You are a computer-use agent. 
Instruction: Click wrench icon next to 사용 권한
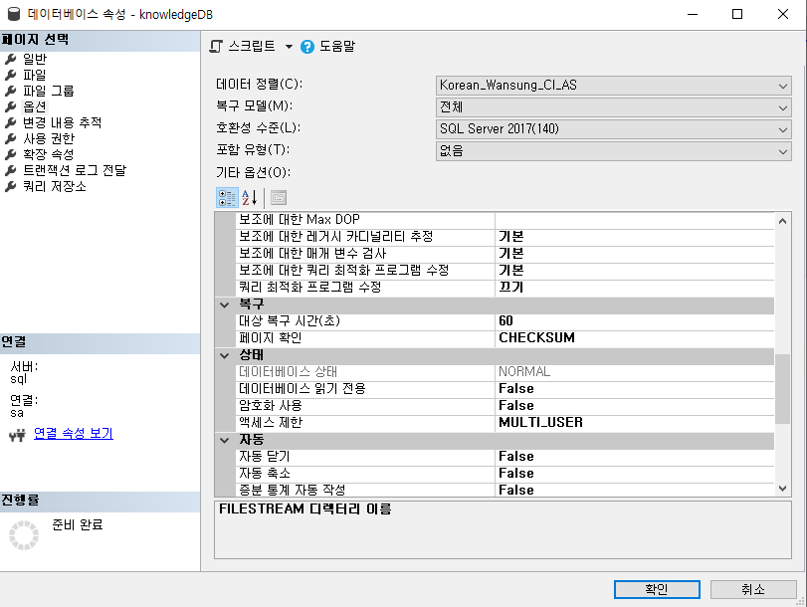(x=11, y=139)
